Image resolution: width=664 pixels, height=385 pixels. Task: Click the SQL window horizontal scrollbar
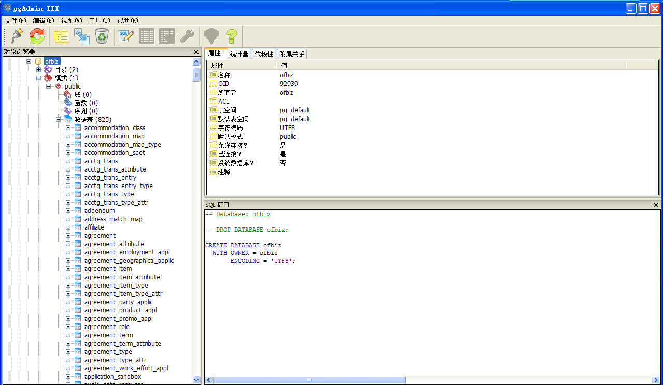pos(309,380)
